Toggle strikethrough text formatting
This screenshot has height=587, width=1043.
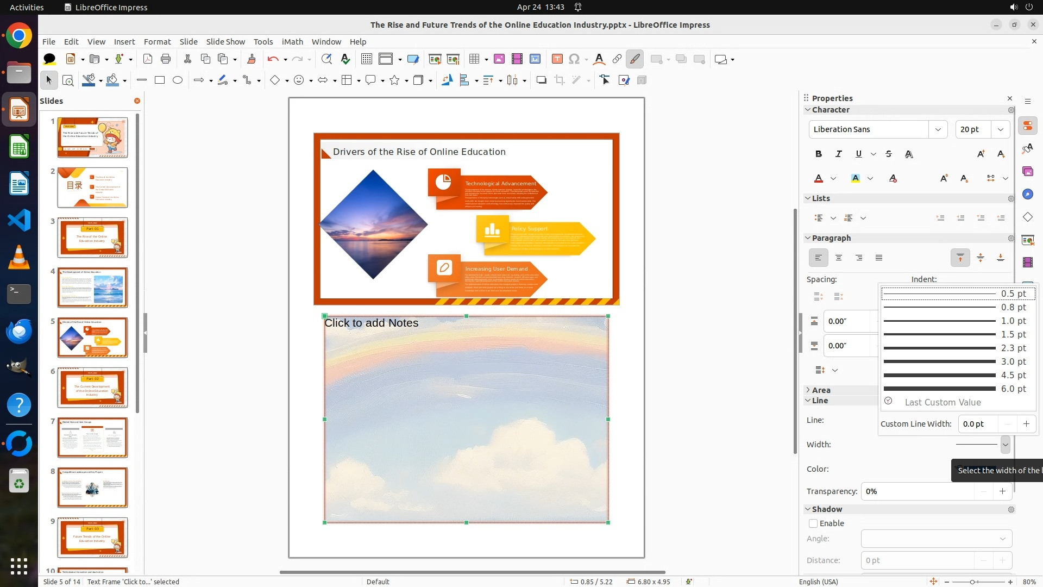889,154
